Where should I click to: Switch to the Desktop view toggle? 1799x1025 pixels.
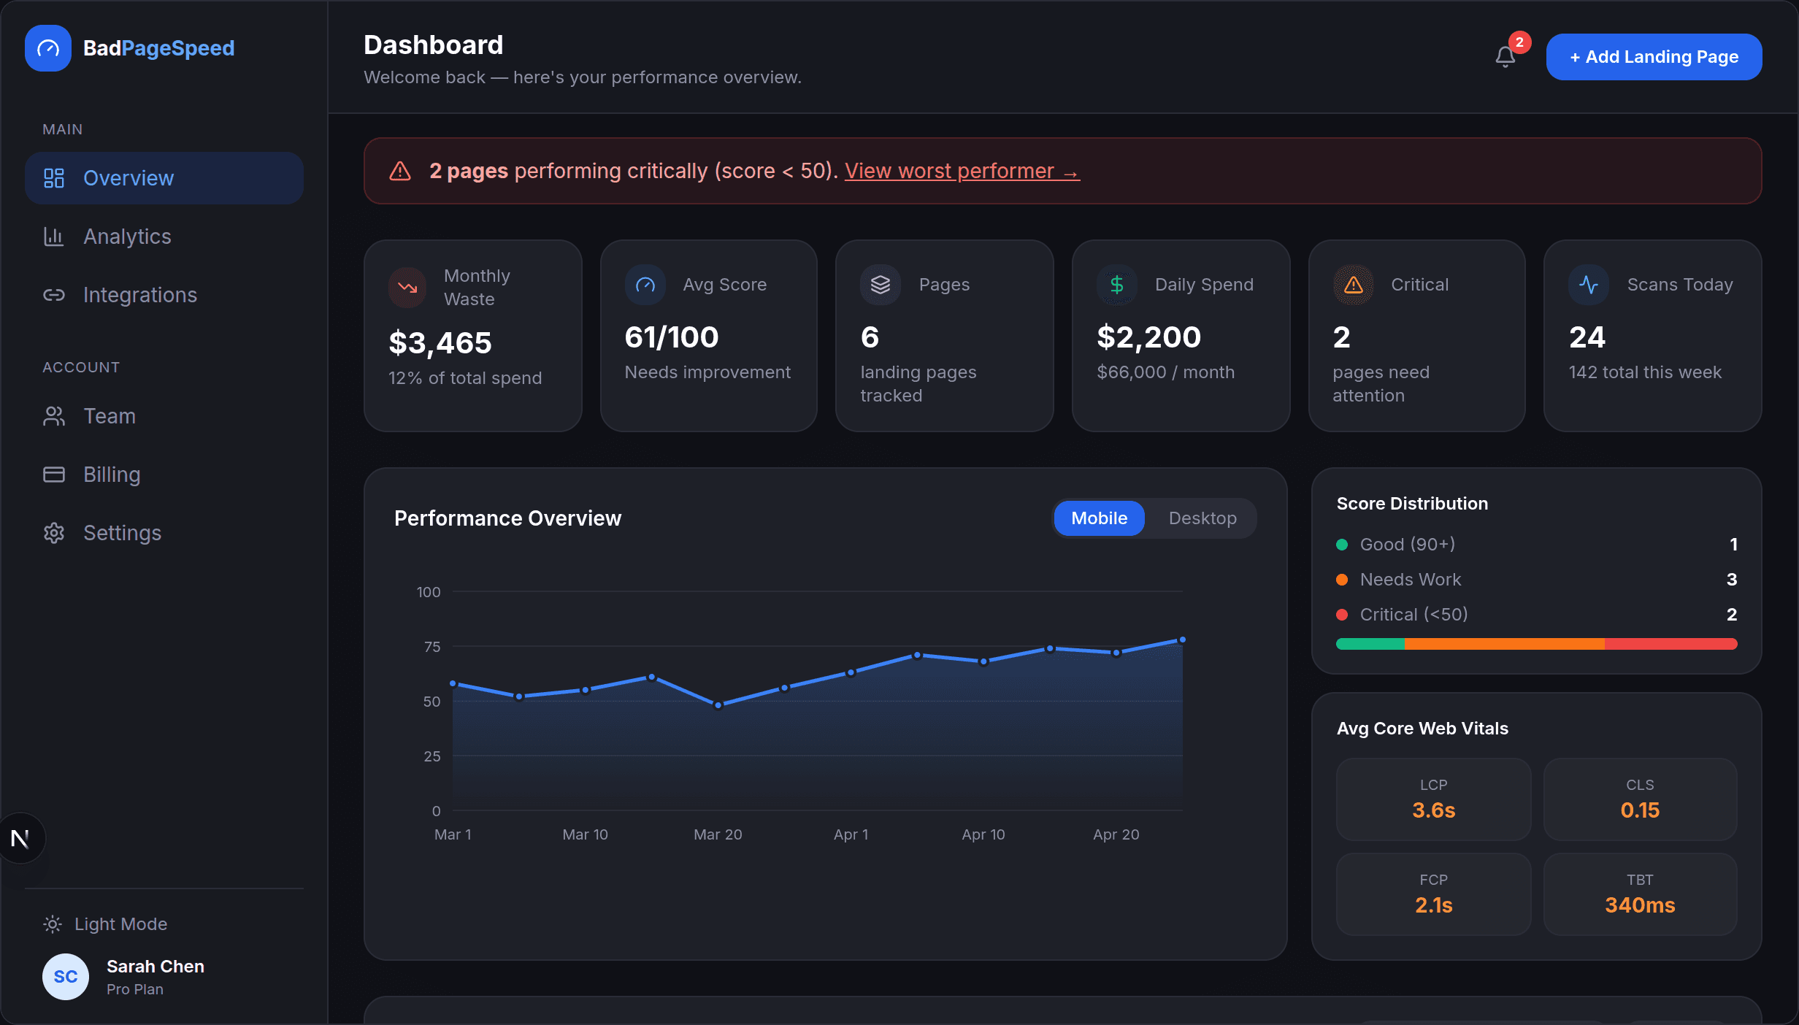[1202, 518]
